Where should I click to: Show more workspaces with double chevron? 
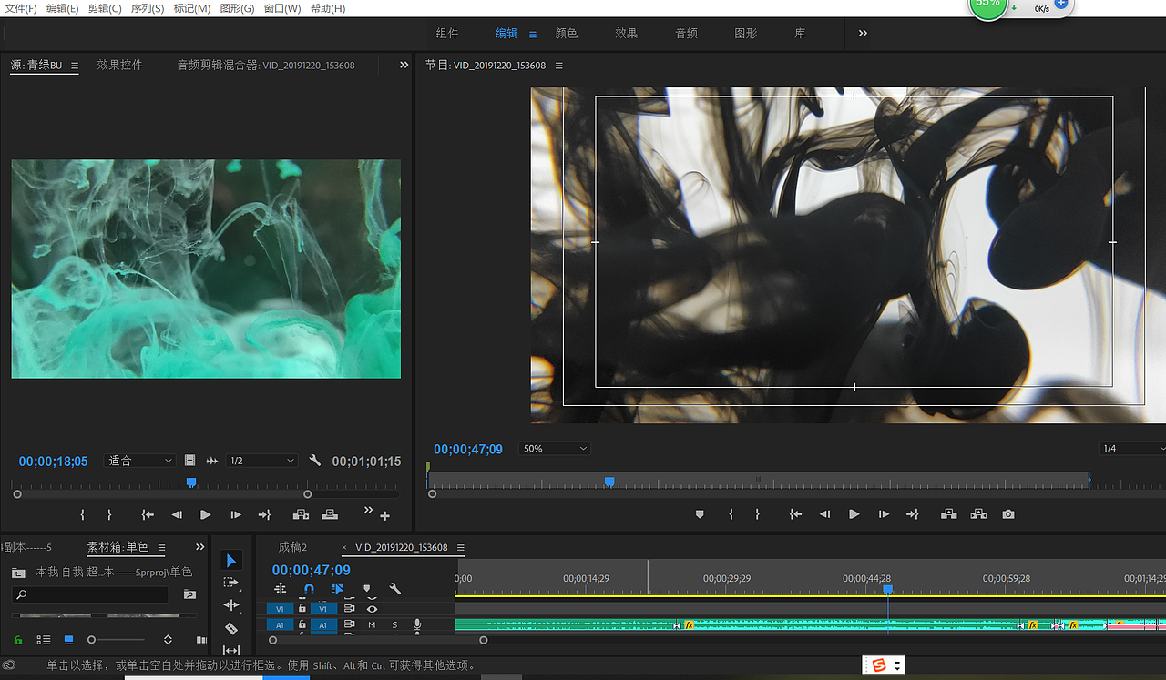(863, 33)
